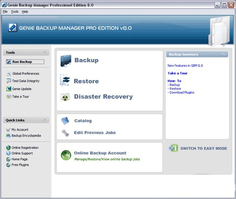Click the Backup drive icon
Screen dimensions: 236x199
(66, 61)
